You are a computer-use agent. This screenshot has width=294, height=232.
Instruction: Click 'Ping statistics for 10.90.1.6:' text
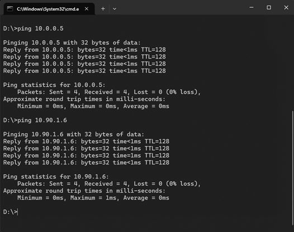point(56,177)
